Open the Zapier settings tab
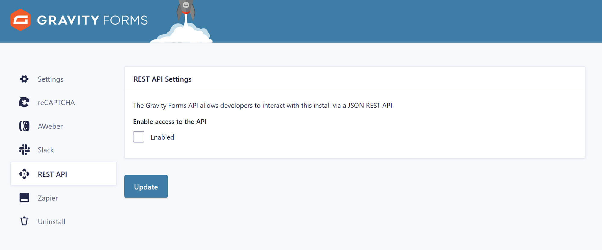 [x=48, y=198]
